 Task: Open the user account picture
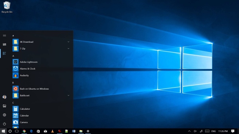pyautogui.click(x=4, y=97)
